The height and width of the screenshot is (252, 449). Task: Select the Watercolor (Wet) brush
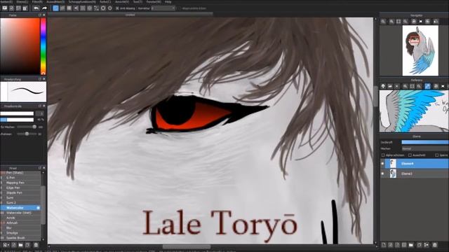(20, 213)
